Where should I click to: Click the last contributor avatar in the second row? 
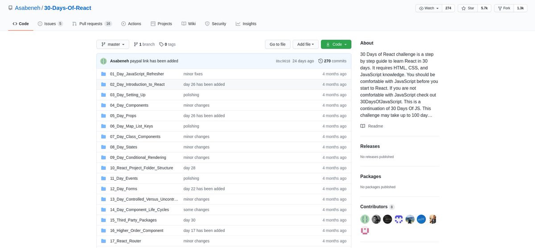[x=365, y=231]
